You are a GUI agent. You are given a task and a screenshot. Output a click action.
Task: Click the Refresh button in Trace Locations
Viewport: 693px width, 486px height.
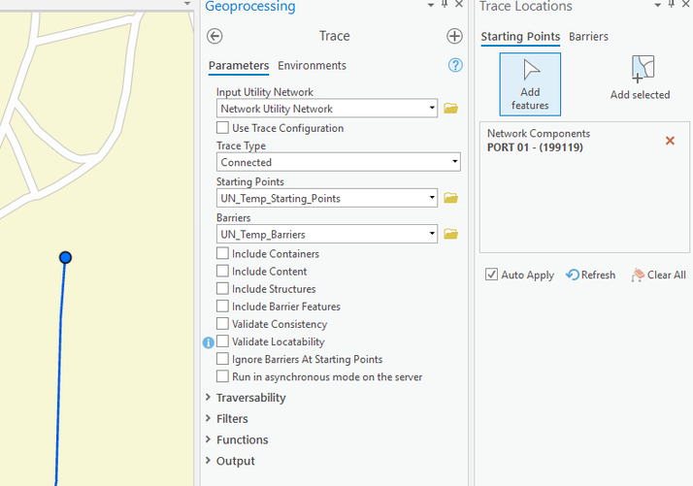tap(590, 275)
